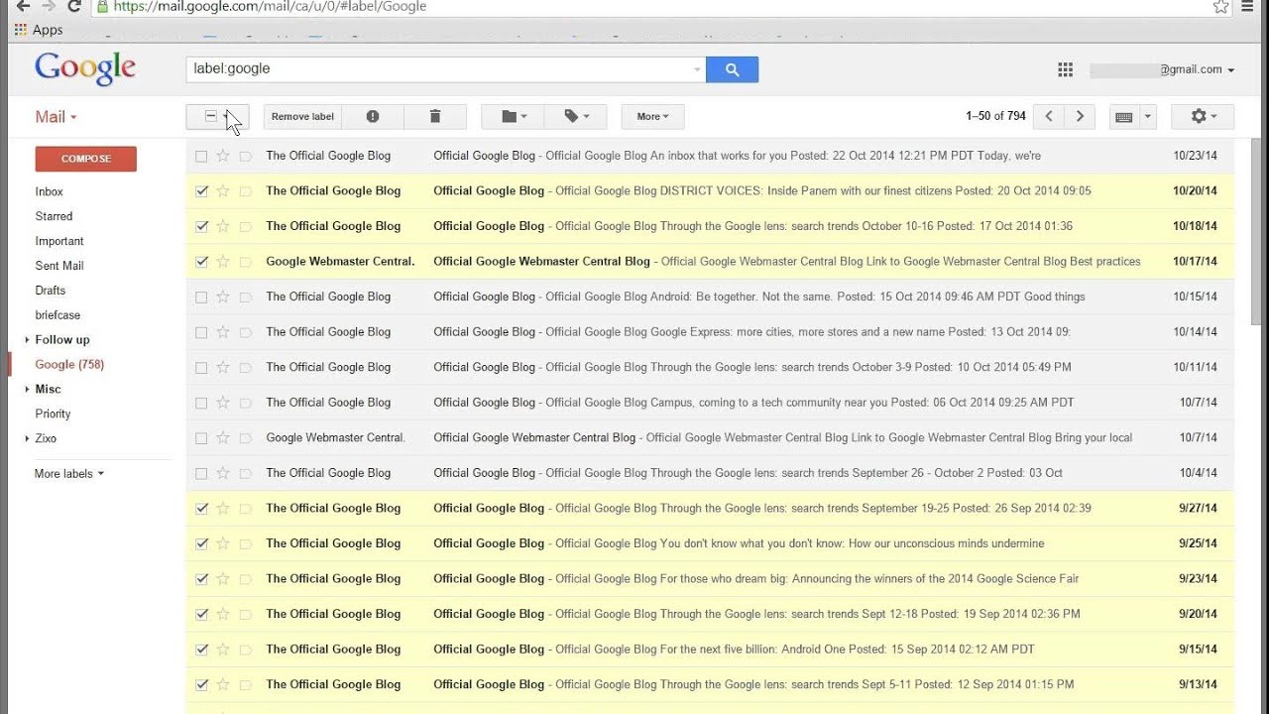Open the More actions dropdown

point(652,116)
